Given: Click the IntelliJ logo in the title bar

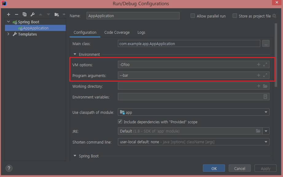Looking at the screenshot, I should click(x=4, y=3).
